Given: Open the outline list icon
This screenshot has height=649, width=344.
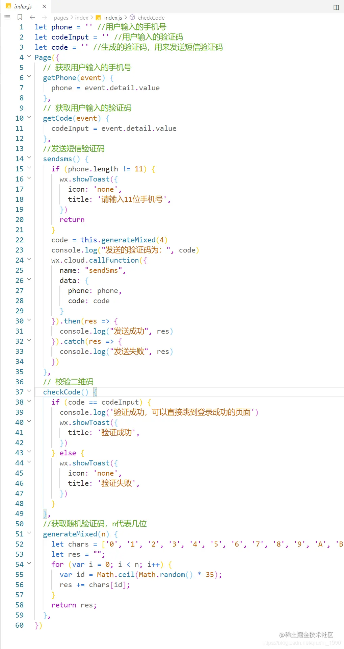Looking at the screenshot, I should pyautogui.click(x=7, y=17).
